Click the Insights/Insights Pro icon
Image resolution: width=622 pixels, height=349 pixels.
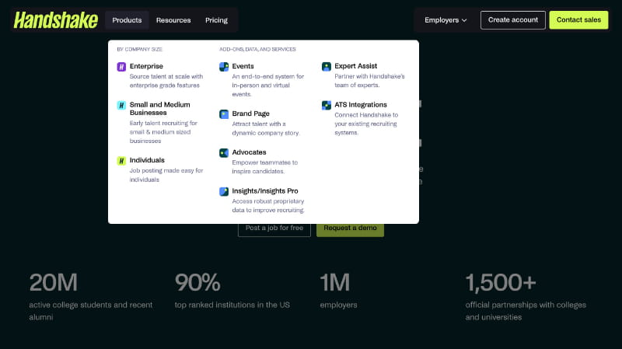(224, 191)
